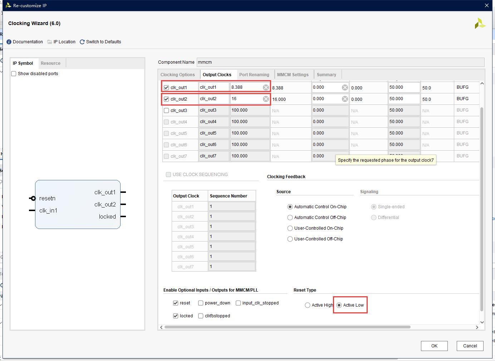Clear the clk_out1 frequency value 8.388
The image size is (495, 361).
tap(266, 87)
